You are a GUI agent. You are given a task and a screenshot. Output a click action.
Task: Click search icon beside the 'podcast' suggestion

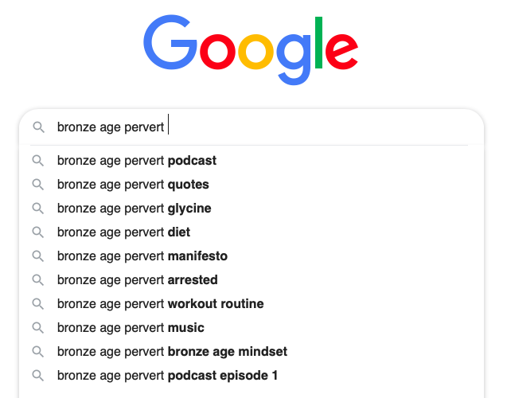37,161
